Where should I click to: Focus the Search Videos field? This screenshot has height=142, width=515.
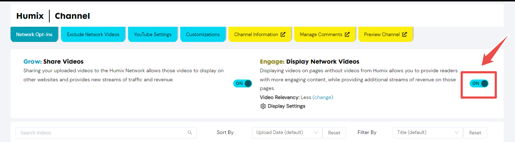click(x=106, y=133)
